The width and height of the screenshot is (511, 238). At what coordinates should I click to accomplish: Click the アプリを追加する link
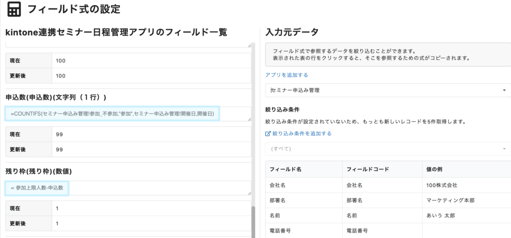tap(287, 75)
